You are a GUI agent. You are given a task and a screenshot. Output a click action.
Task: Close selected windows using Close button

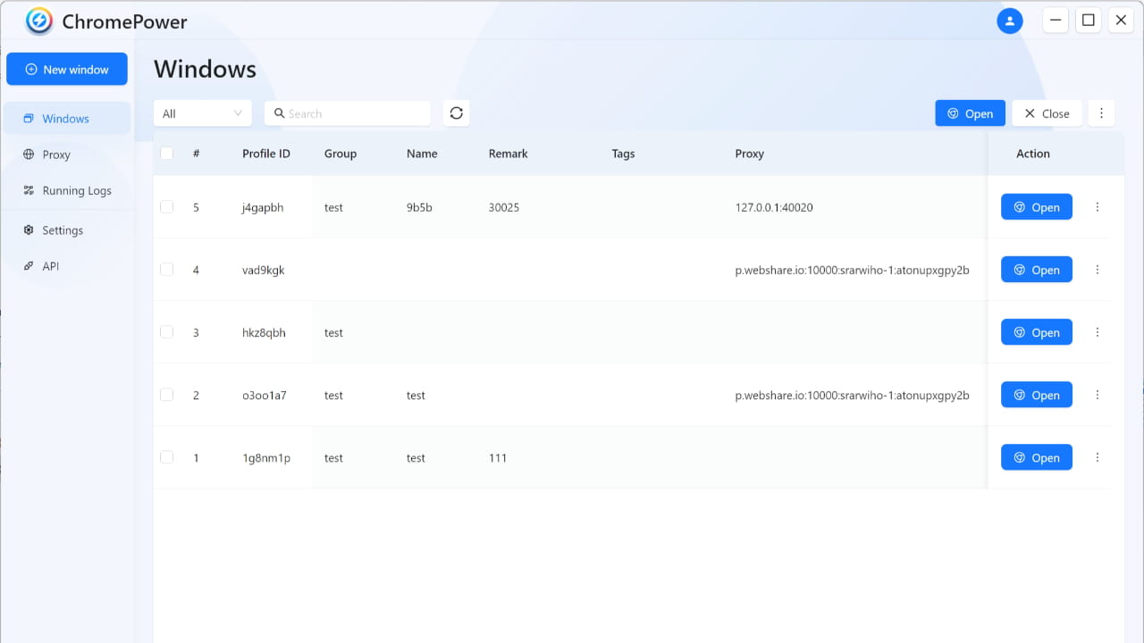1047,113
